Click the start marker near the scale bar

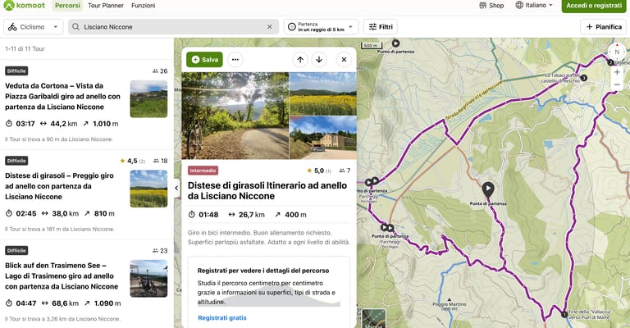point(395,43)
